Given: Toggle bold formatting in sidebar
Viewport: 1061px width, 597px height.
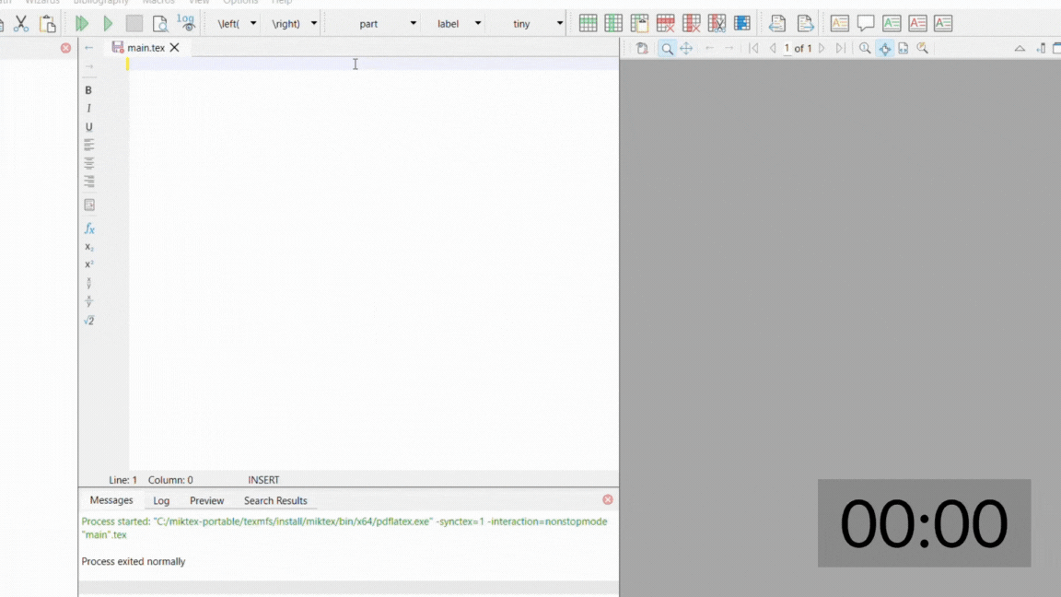Looking at the screenshot, I should click(x=88, y=90).
